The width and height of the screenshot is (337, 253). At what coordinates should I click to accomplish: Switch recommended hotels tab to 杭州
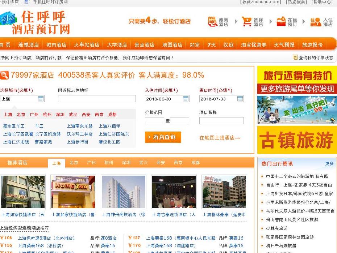[x=109, y=163]
